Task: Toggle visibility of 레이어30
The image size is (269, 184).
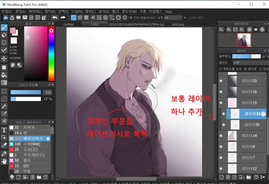Action: tap(223, 125)
